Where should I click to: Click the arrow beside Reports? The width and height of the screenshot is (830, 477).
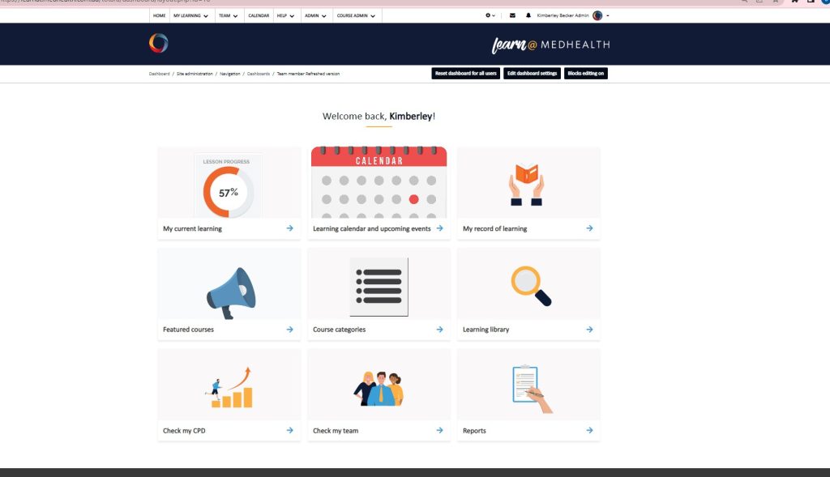pyautogui.click(x=590, y=431)
